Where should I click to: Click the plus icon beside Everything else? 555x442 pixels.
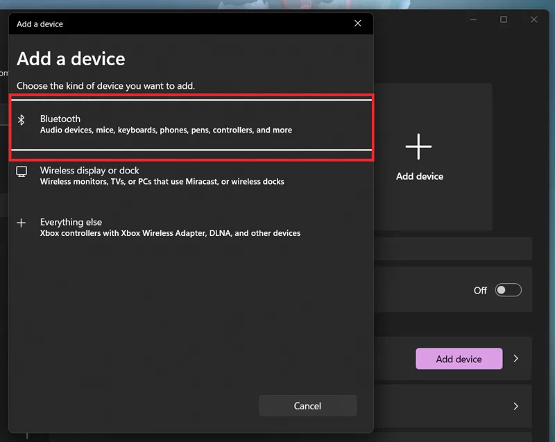22,223
